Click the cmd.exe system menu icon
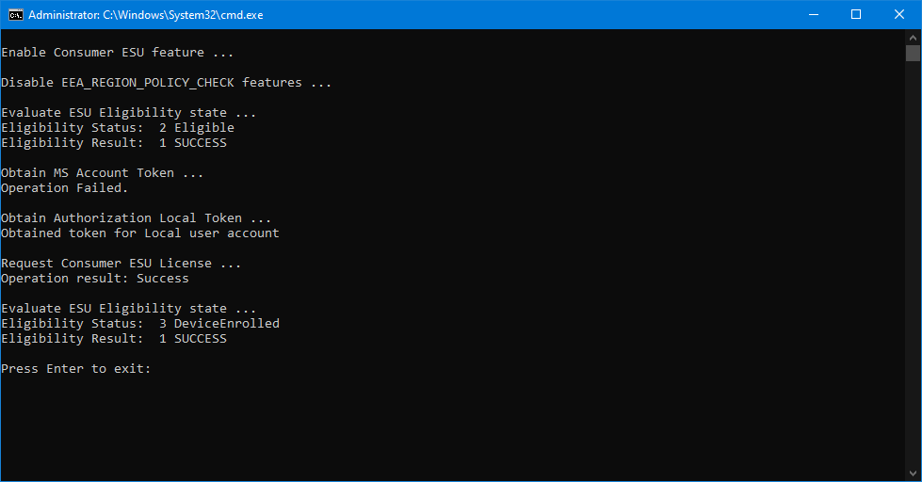Viewport: 922px width, 482px height. (15, 14)
